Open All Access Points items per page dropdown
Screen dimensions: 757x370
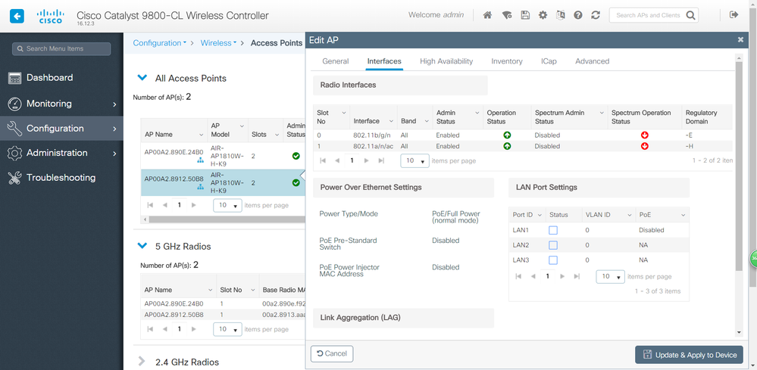(227, 205)
